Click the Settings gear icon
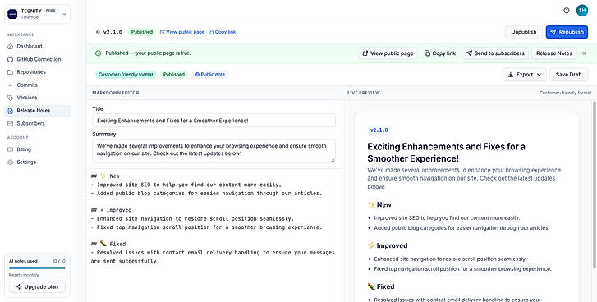597x302 pixels. click(x=11, y=162)
